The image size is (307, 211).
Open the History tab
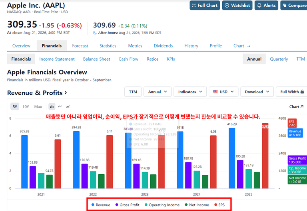click(191, 46)
